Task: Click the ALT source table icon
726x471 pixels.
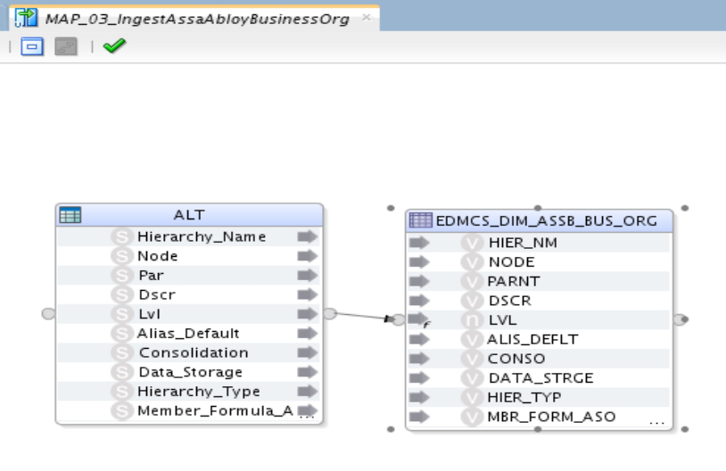Action: (x=70, y=215)
